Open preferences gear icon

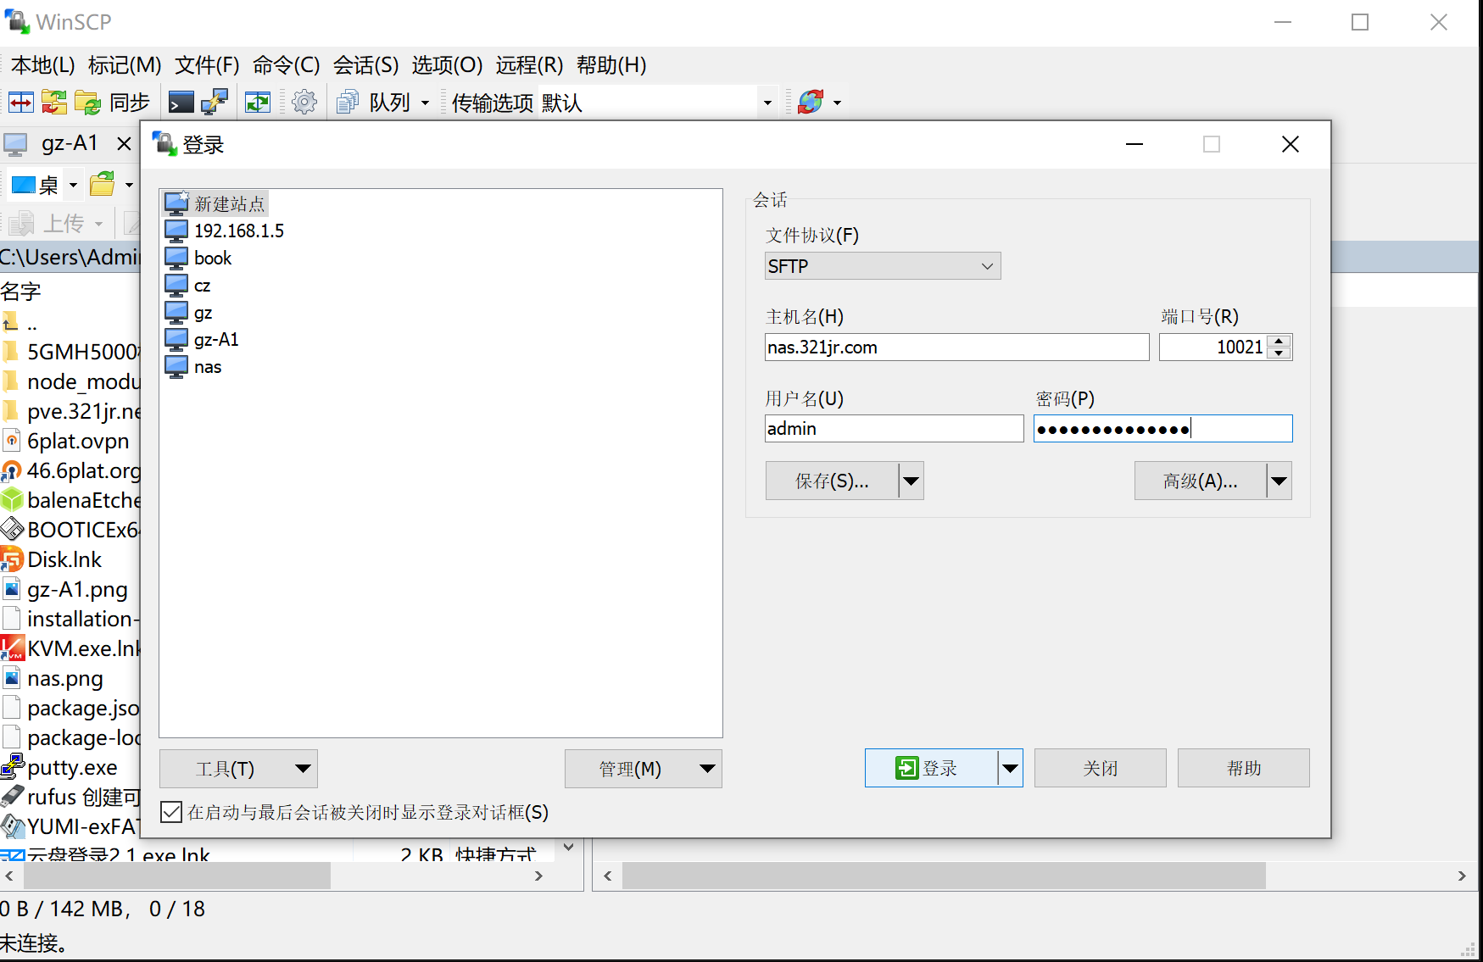click(304, 103)
